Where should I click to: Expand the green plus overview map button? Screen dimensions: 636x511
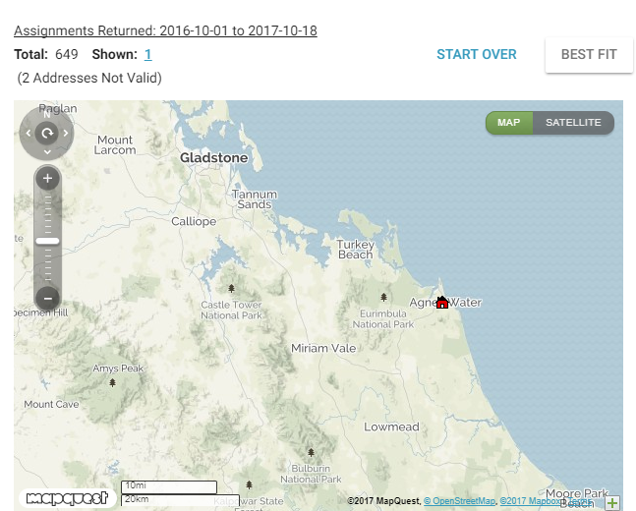click(612, 503)
